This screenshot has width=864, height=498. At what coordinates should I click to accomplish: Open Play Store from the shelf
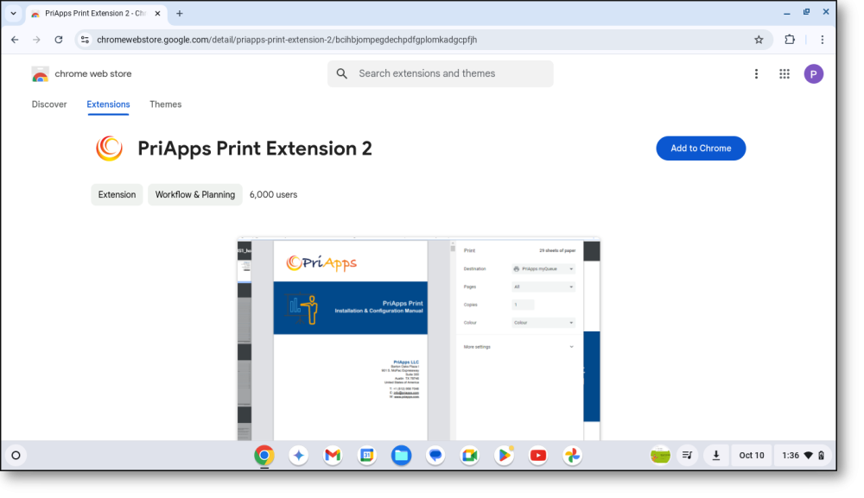coord(504,455)
